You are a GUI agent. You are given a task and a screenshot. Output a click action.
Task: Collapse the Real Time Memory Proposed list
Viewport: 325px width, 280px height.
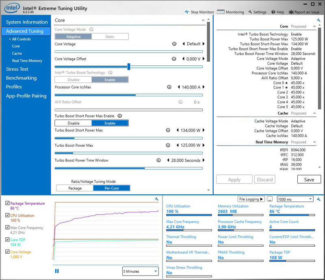pos(314,142)
